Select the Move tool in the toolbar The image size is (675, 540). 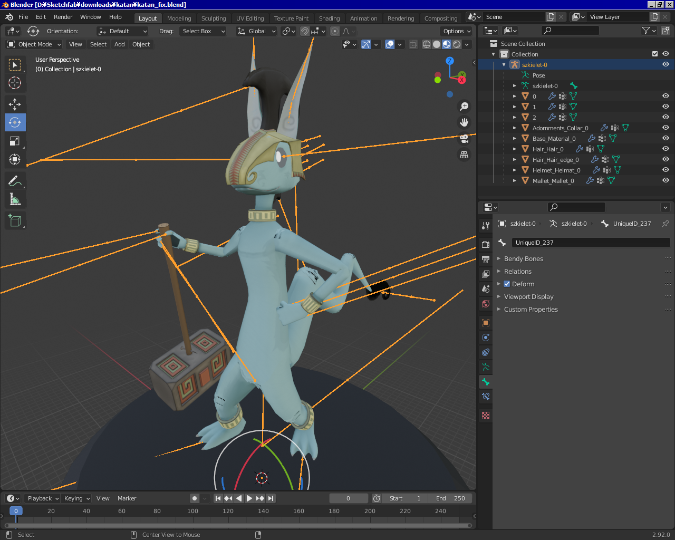[15, 104]
